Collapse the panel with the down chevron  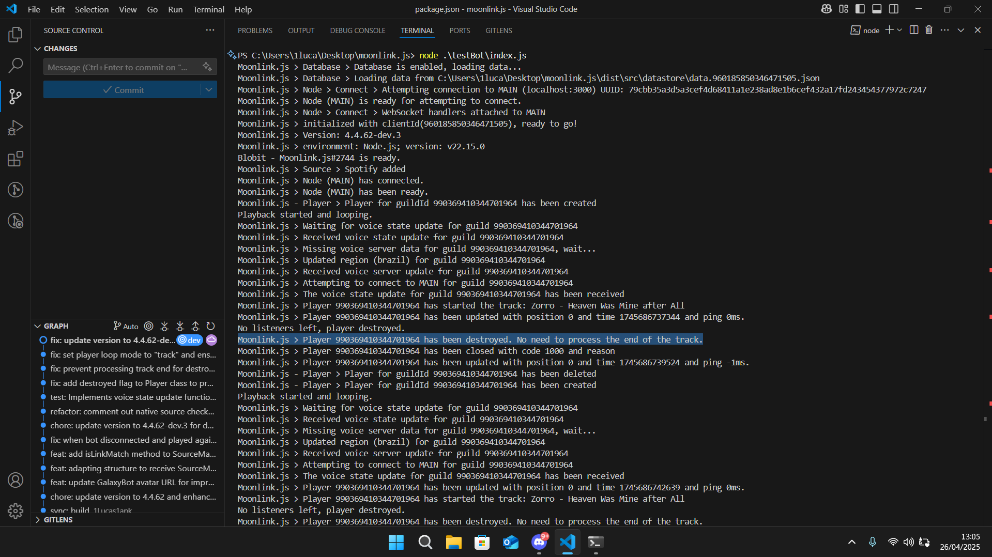(961, 30)
